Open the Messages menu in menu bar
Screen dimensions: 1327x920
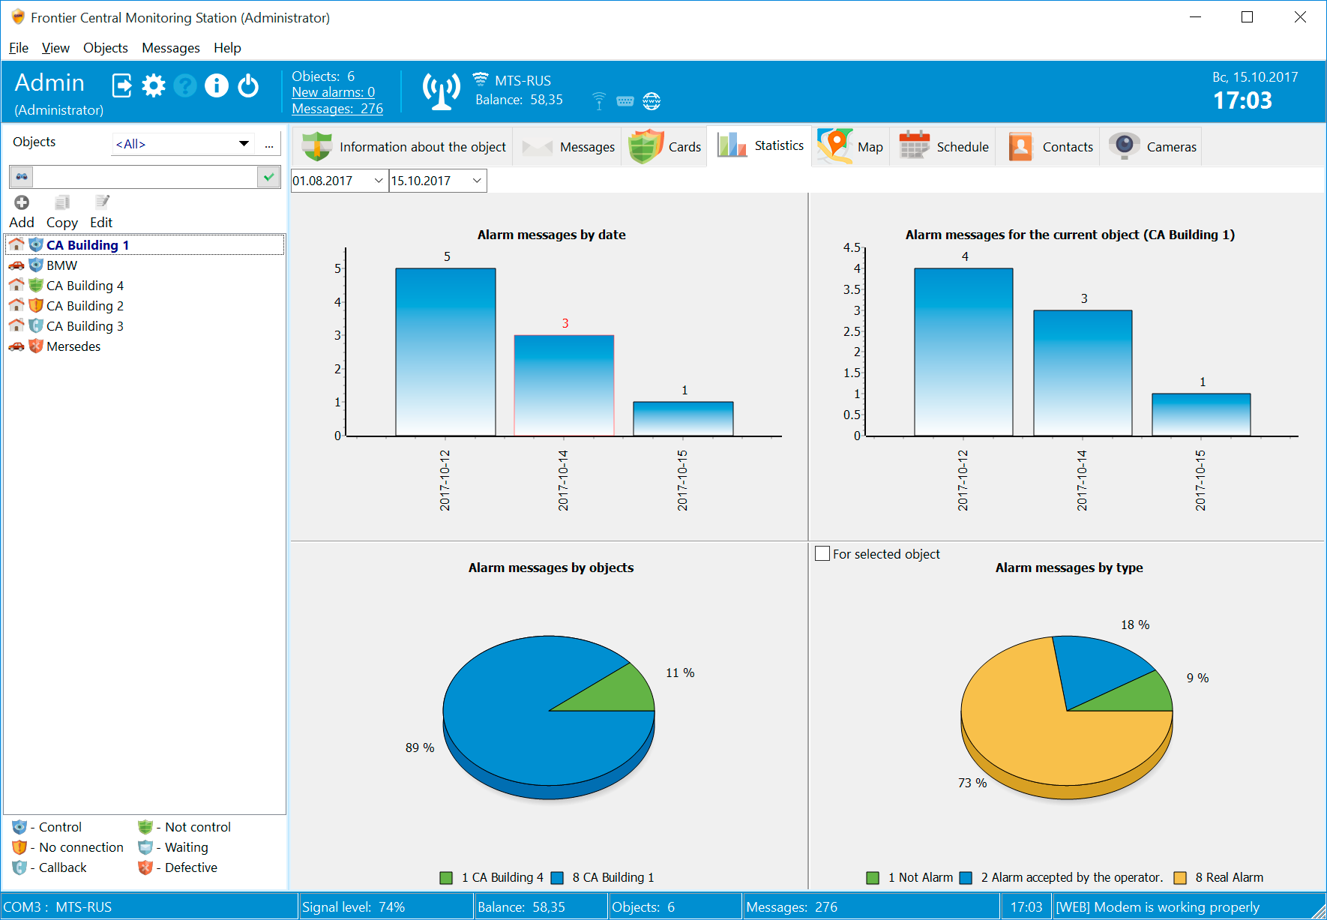pos(170,48)
